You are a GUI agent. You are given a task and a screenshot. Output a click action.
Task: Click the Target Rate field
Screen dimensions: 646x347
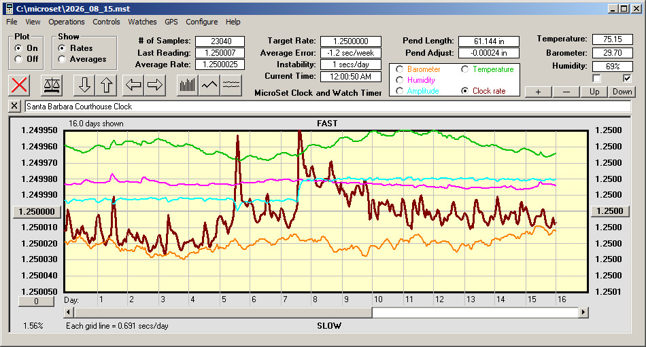[x=351, y=41]
